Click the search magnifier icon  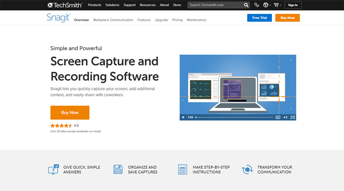point(246,5)
